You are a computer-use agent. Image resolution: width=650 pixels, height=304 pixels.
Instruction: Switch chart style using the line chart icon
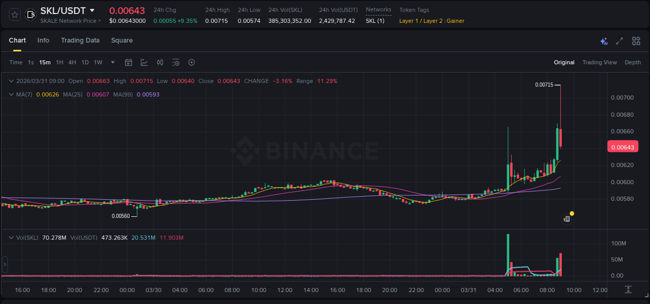tap(144, 62)
